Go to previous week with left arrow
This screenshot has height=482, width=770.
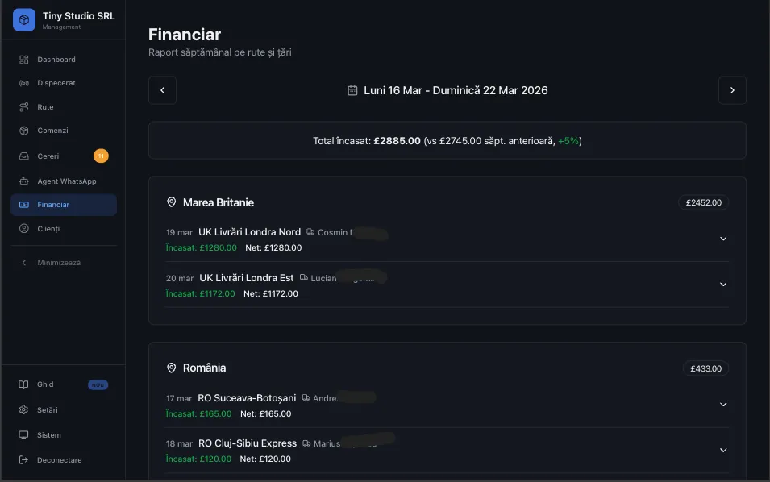click(162, 90)
